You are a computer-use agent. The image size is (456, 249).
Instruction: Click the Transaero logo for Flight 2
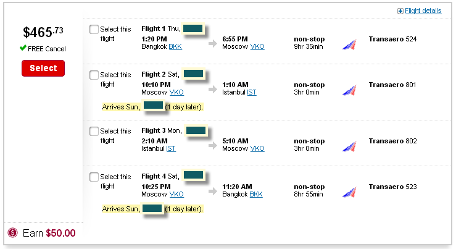pos(349,90)
